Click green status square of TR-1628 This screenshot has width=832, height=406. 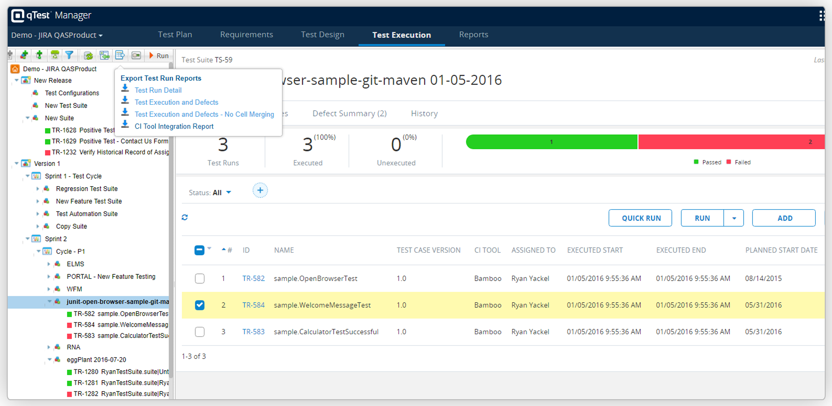coord(47,130)
